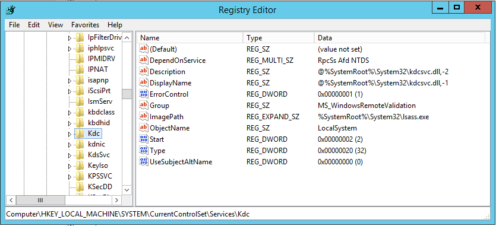Click the tree horizontal scroll left arrow
The width and height of the screenshot is (496, 226).
[x=11, y=200]
